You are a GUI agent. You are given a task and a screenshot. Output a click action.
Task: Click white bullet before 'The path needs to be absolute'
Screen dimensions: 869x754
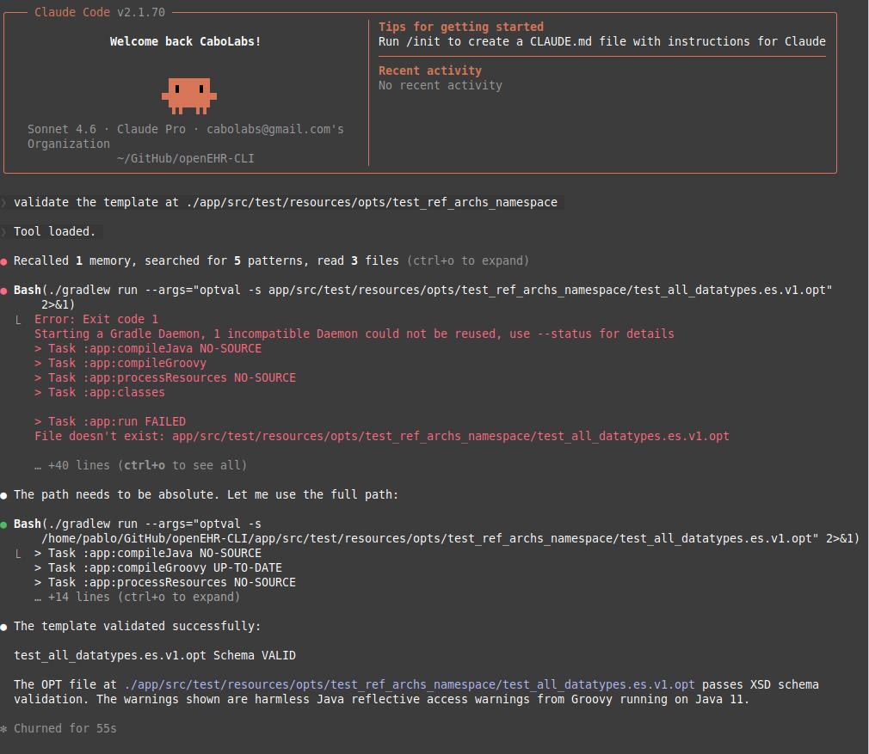pos(4,495)
